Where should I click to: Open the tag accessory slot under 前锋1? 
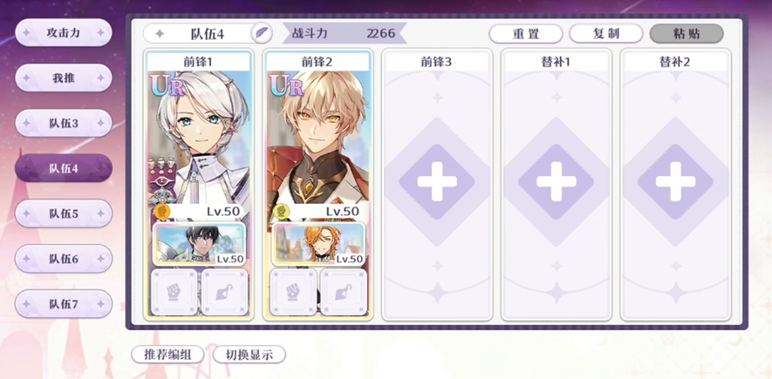point(224,292)
